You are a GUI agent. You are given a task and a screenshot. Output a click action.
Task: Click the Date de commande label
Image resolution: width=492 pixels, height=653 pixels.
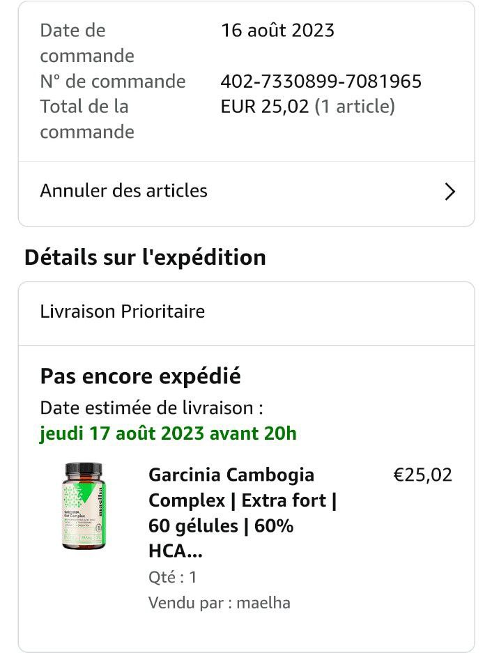click(x=86, y=43)
